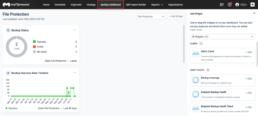
Task: Open the help question mark icon
Action: pos(229,5)
